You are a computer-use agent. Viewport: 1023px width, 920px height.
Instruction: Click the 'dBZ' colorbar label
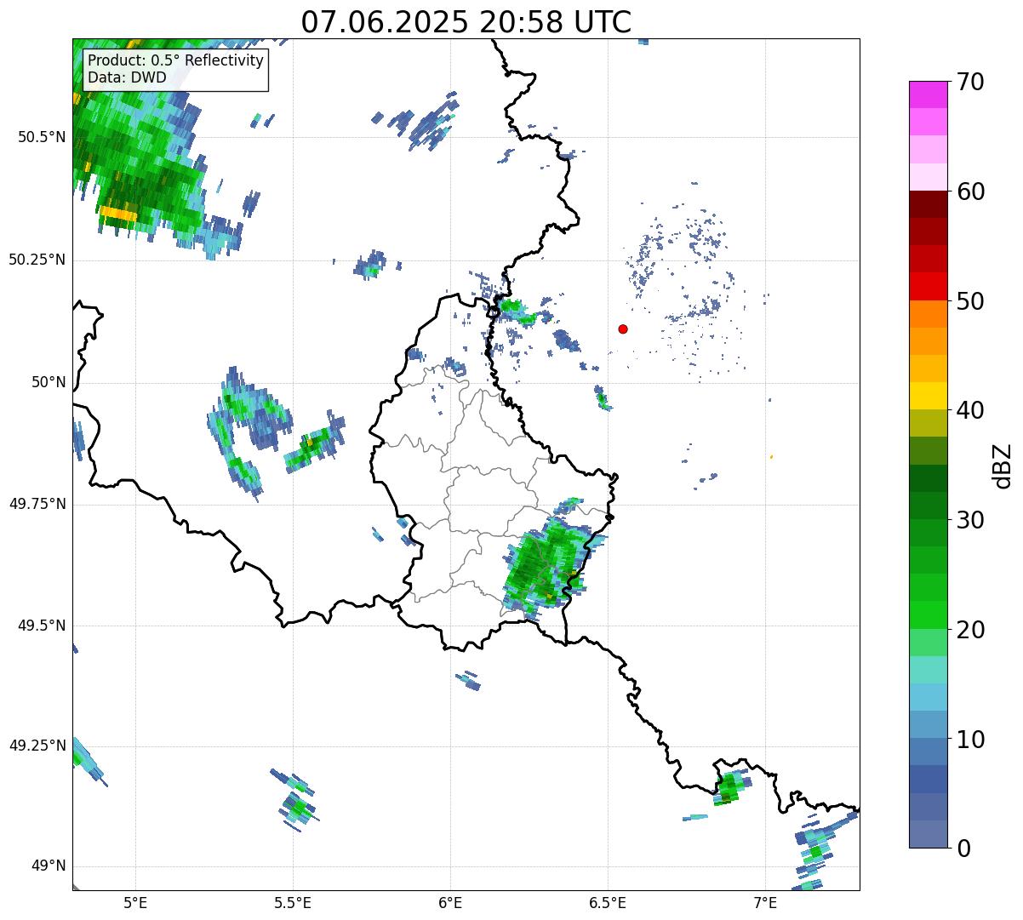pyautogui.click(x=1003, y=465)
